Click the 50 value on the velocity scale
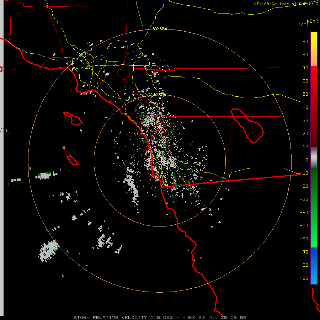This screenshot has width=320, height=320. tap(305, 94)
